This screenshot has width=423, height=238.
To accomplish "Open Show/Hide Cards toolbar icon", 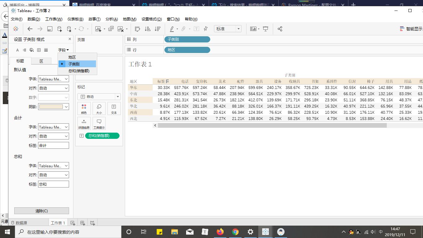I will tap(254, 29).
